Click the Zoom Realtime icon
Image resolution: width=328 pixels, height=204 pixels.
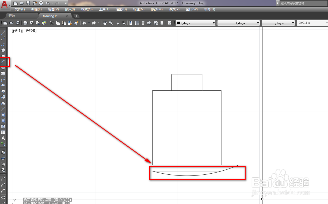111,23
